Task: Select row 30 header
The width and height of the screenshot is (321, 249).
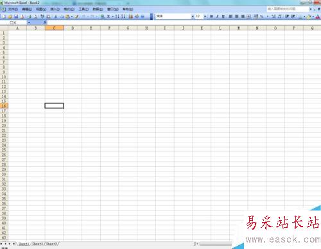Action: 4,174
